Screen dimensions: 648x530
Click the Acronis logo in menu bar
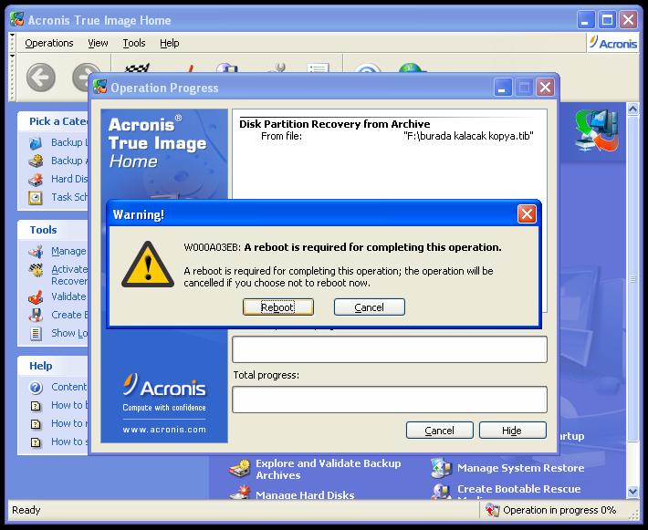(613, 43)
